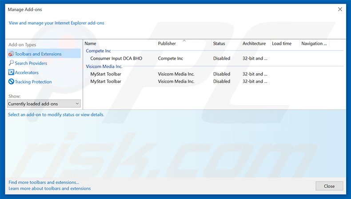Close Manage Add-ons window with X
Image resolution: width=351 pixels, height=199 pixels.
coord(340,9)
